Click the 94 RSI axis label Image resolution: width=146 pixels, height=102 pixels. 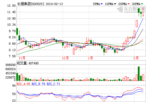pos(14,86)
